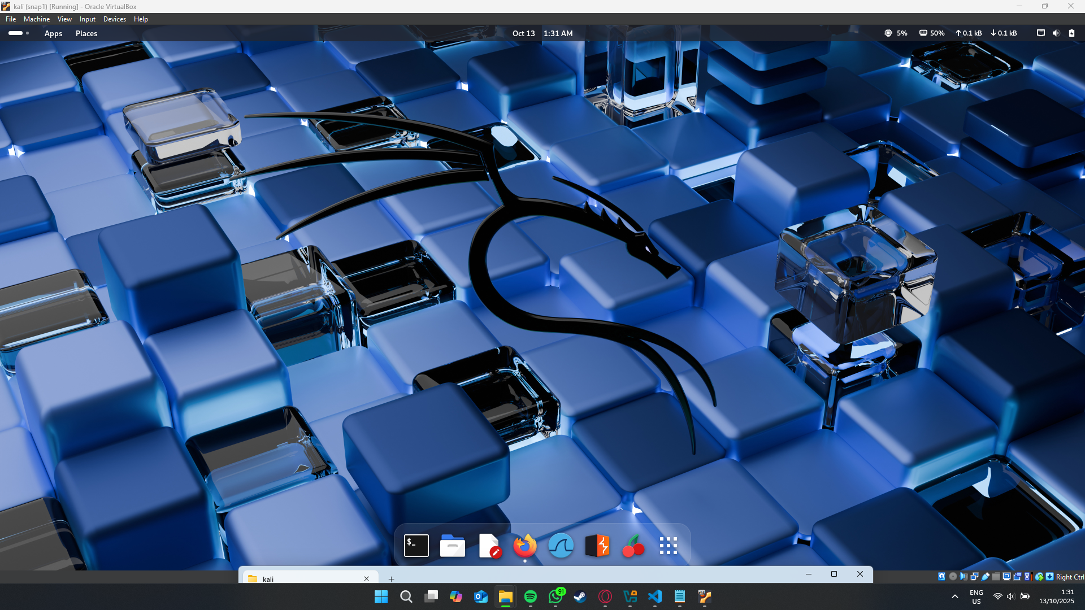1085x610 pixels.
Task: Click the memory usage 50% indicator
Action: coord(932,33)
